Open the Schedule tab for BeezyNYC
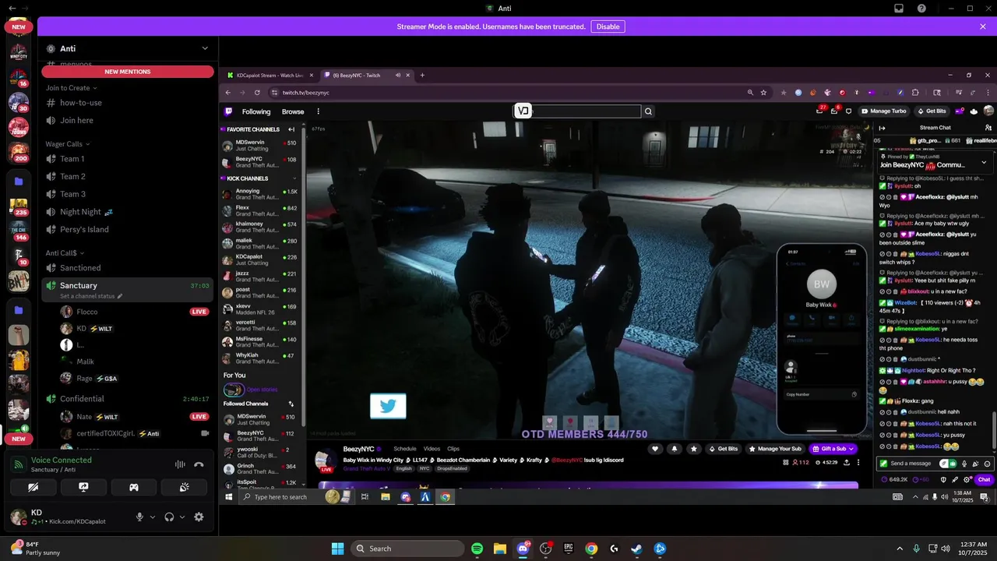This screenshot has width=997, height=561. pyautogui.click(x=405, y=449)
